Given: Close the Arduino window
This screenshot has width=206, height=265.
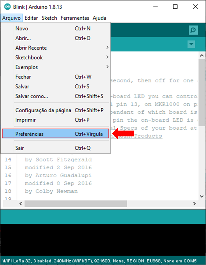Looking at the screenshot, I should coord(195,7).
